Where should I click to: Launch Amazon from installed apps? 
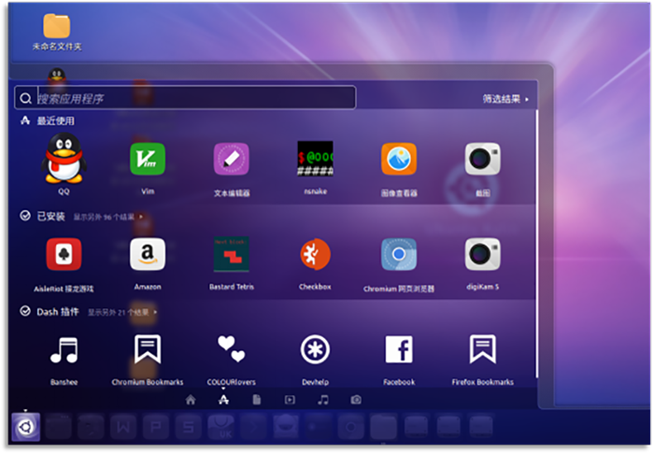pyautogui.click(x=148, y=255)
